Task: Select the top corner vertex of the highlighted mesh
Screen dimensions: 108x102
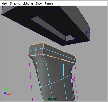Action: [x=43, y=43]
